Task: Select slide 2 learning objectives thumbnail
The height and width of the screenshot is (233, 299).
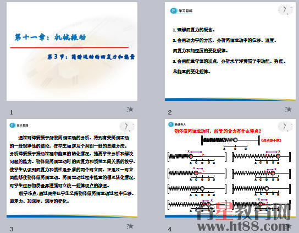Action: [x=230, y=51]
